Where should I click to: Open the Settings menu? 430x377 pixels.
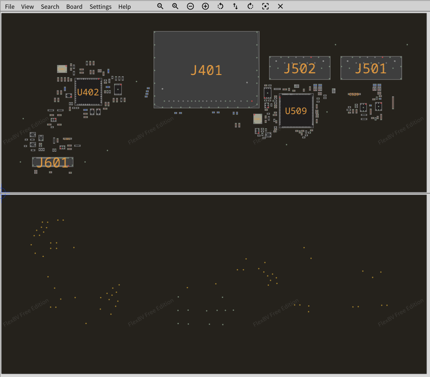point(100,7)
